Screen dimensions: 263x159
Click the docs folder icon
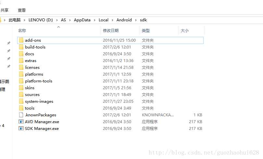point(21,54)
